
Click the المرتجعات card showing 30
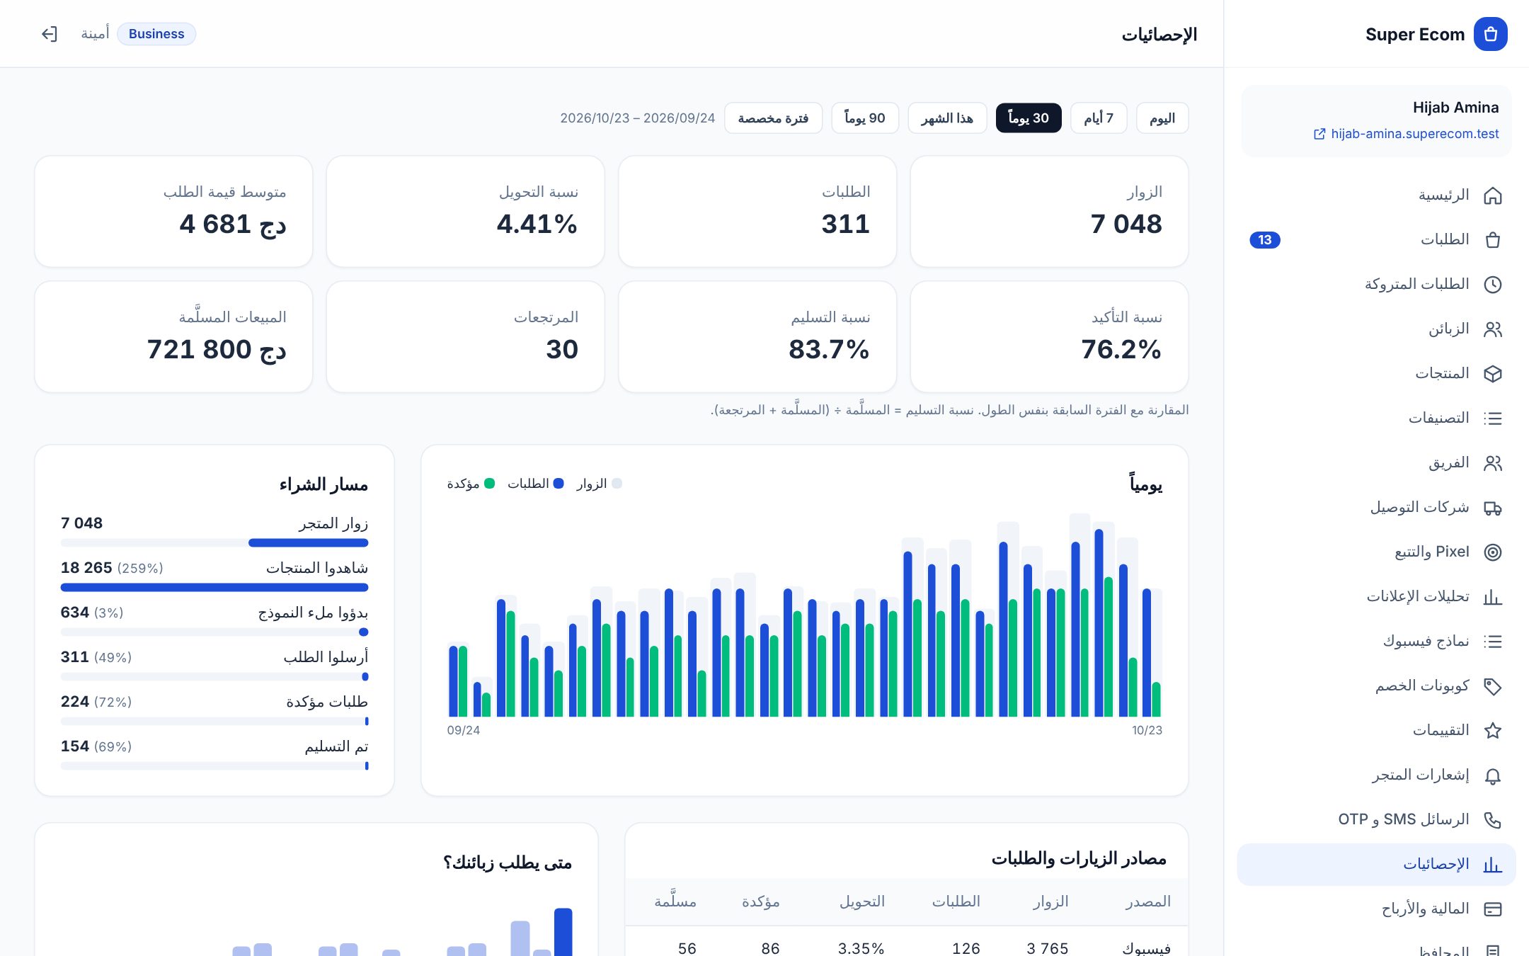[466, 337]
